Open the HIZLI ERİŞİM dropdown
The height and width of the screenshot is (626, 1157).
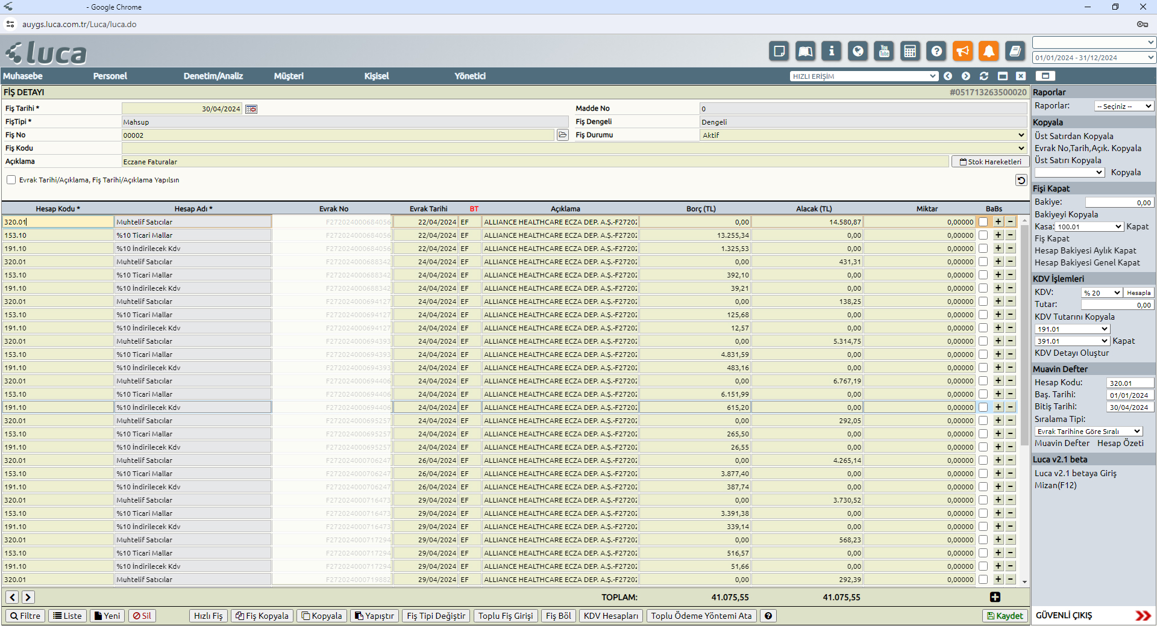864,76
